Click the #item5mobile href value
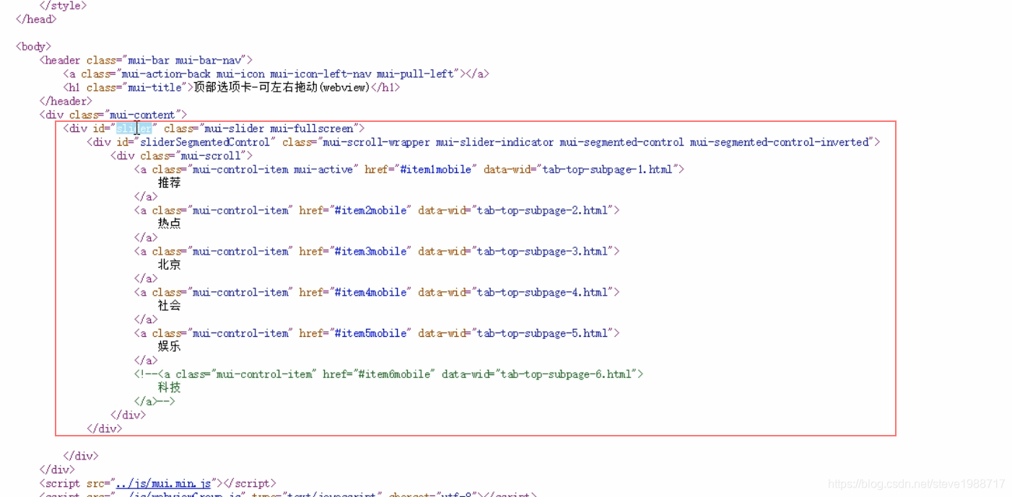Image resolution: width=1012 pixels, height=497 pixels. 369,333
